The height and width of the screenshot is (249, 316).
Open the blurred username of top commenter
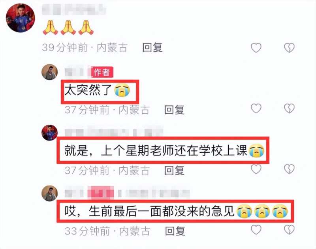point(74,9)
